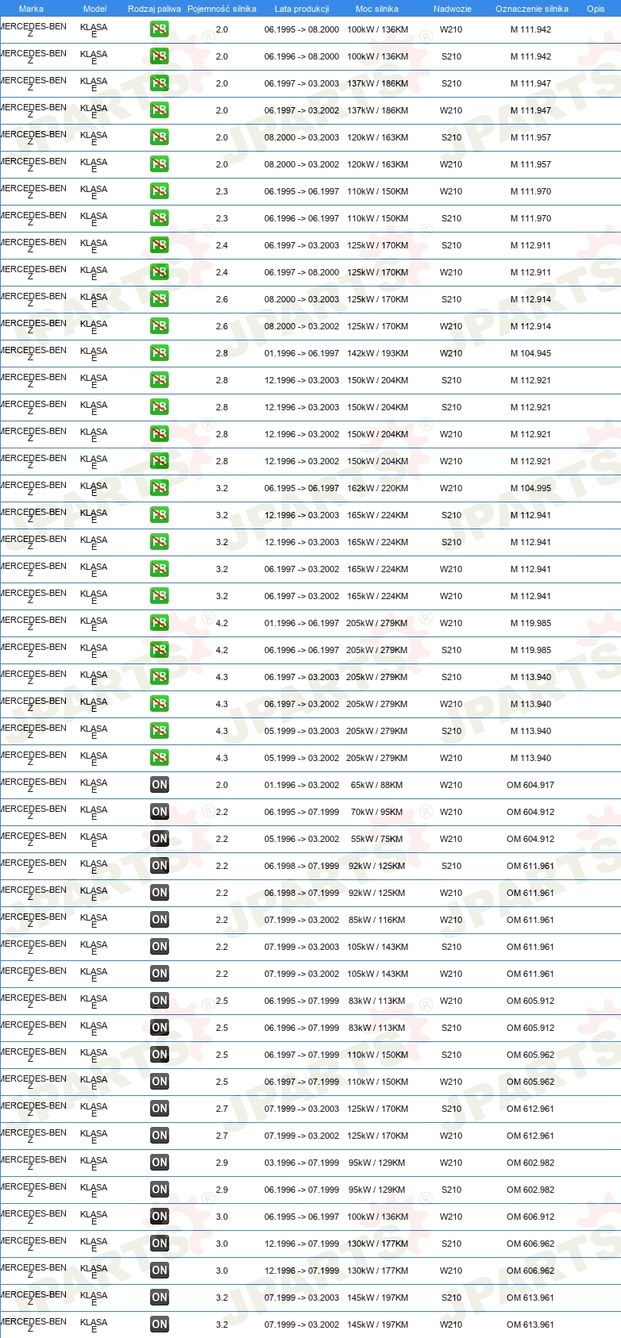Select PB icon in M 112.911 S210 row
This screenshot has height=1338, width=621.
coord(159,245)
